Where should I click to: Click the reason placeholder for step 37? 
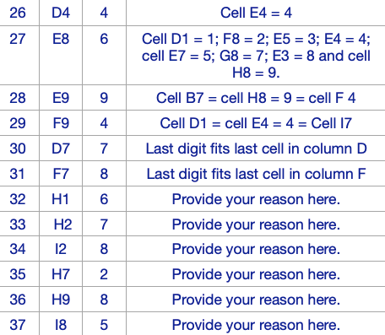pyautogui.click(x=256, y=325)
